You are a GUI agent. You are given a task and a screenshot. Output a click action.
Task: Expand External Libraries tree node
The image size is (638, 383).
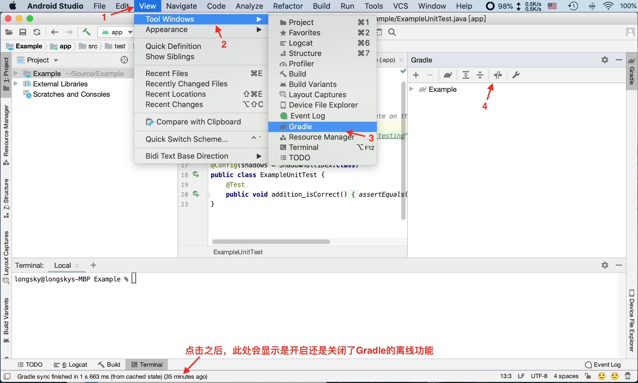(x=16, y=84)
